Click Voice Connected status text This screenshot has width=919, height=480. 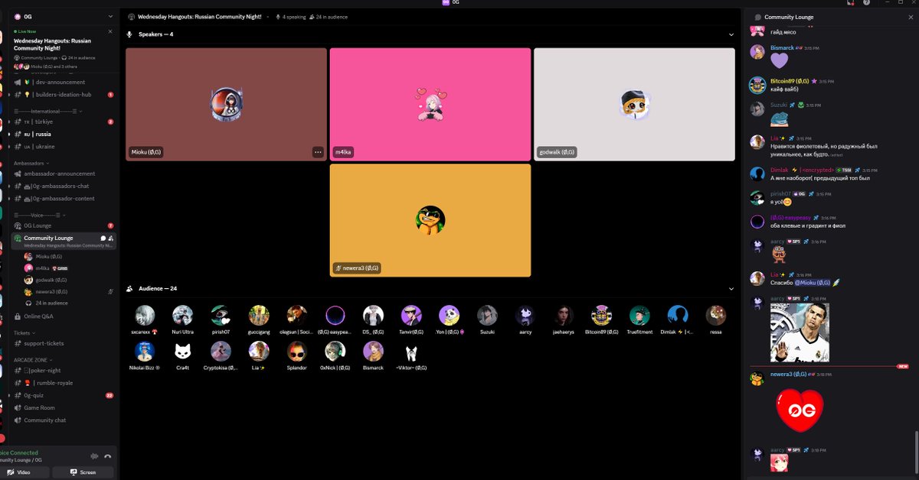[x=18, y=452]
